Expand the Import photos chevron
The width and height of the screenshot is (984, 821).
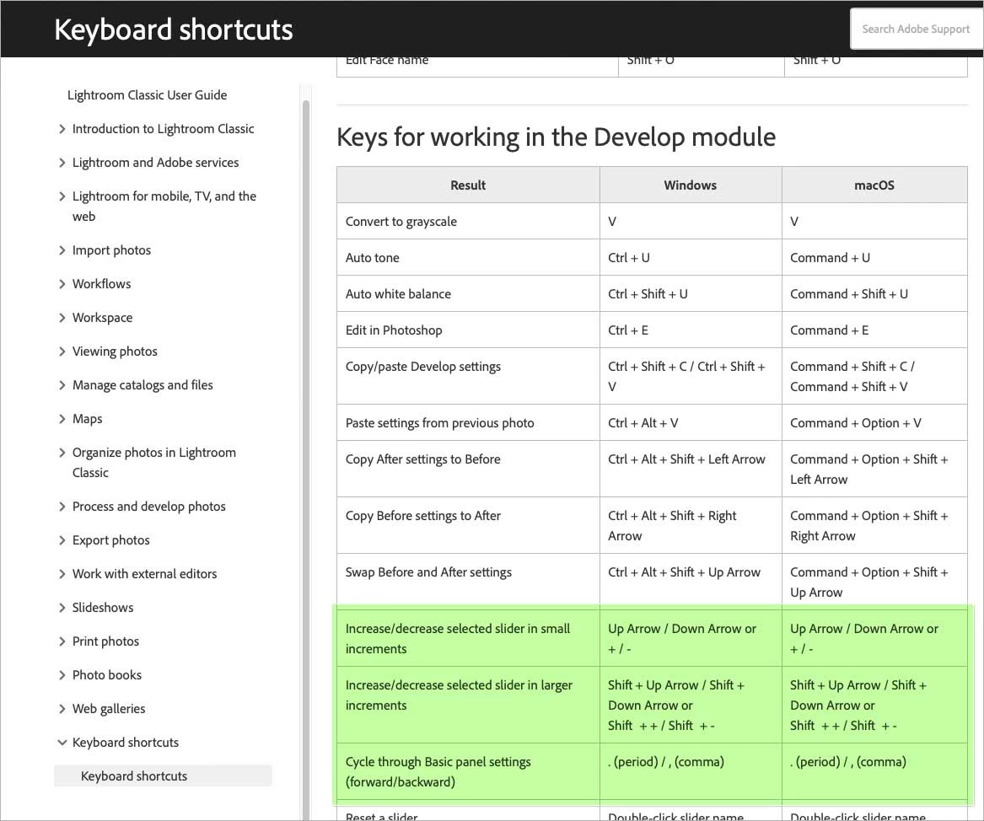click(62, 251)
